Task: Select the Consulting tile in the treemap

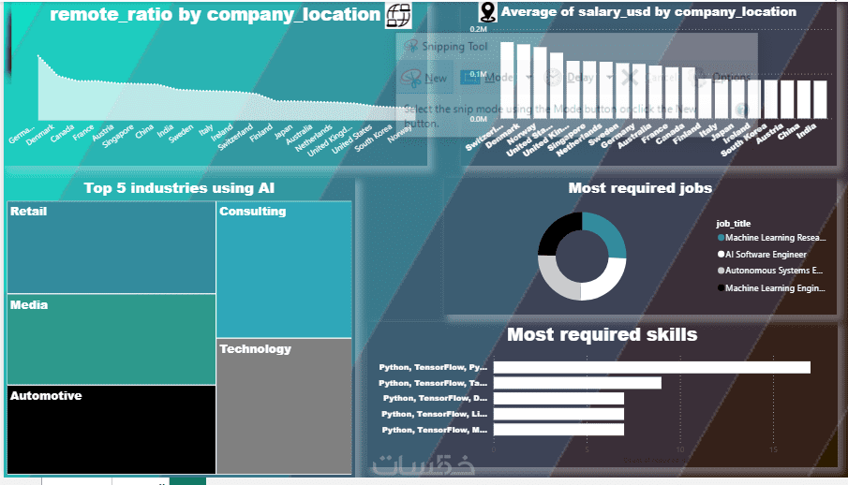Action: [284, 270]
